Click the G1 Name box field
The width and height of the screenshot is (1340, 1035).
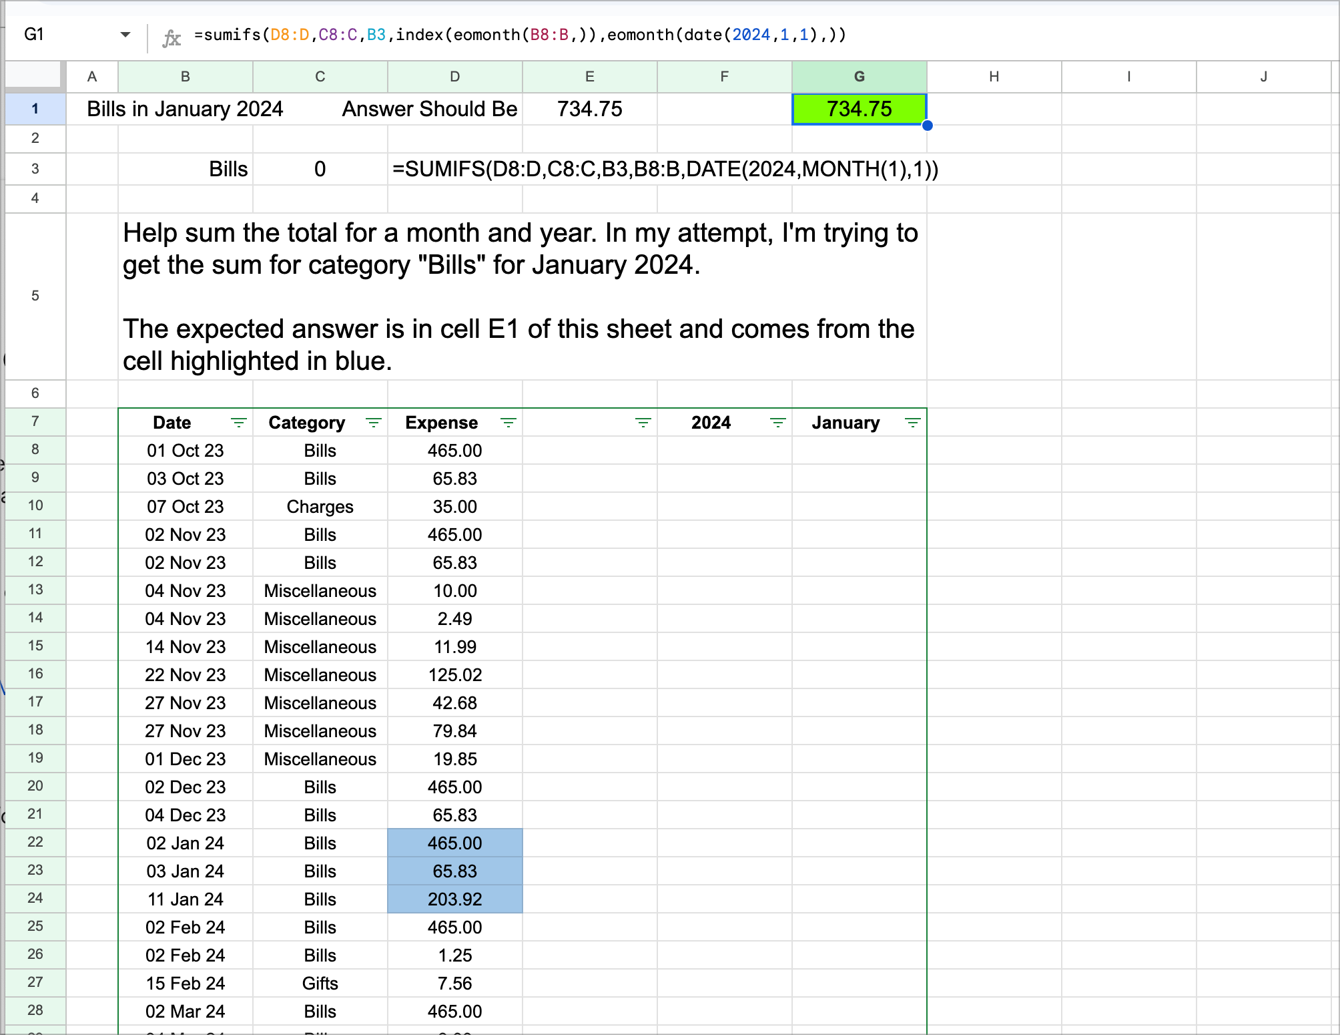(60, 35)
